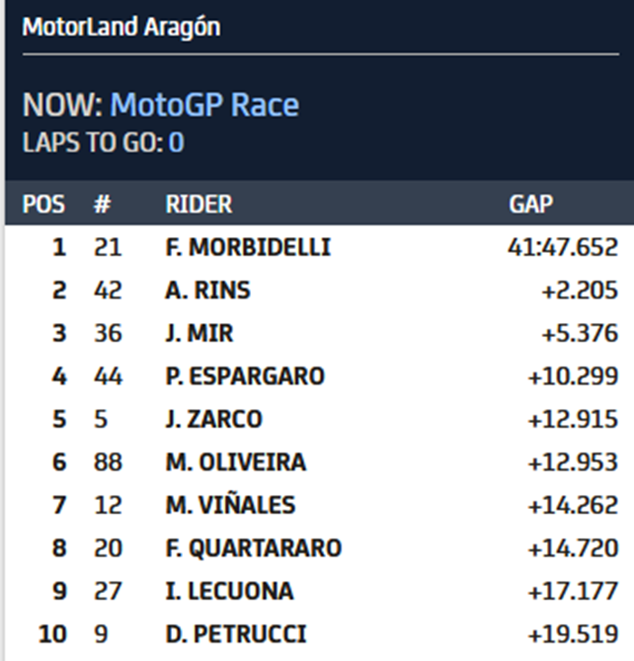This screenshot has height=661, width=634.
Task: Click the LAPS TO GO counter
Action: 102,142
